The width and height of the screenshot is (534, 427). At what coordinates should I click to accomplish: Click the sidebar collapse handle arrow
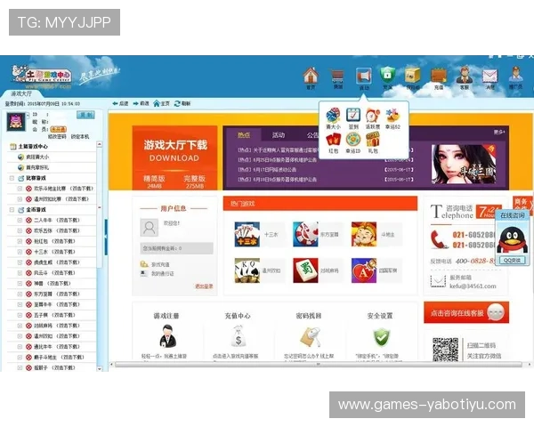click(x=106, y=237)
